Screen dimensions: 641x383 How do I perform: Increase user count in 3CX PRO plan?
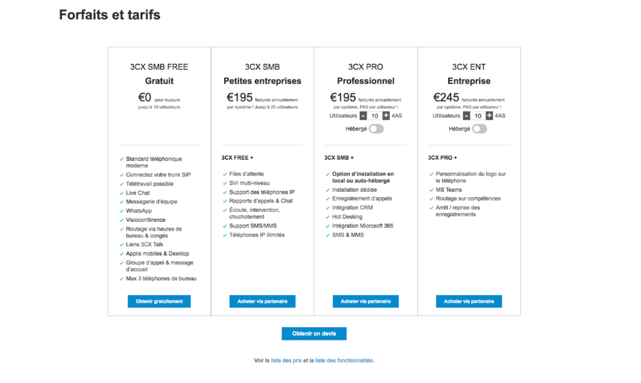[x=386, y=116]
